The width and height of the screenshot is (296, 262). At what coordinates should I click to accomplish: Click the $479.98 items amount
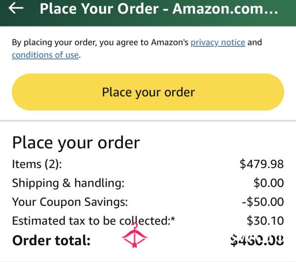pos(261,164)
